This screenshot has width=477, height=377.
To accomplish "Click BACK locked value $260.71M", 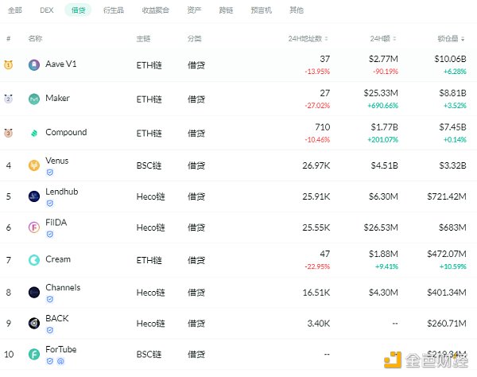I will tap(447, 323).
